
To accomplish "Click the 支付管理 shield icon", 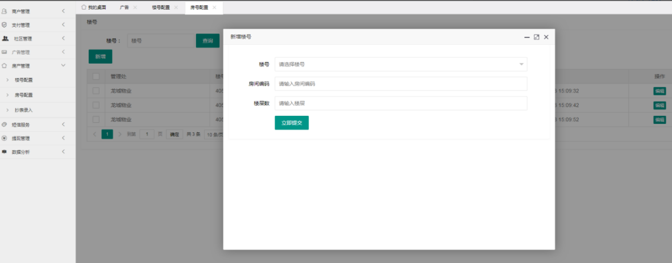I will 5,25.
